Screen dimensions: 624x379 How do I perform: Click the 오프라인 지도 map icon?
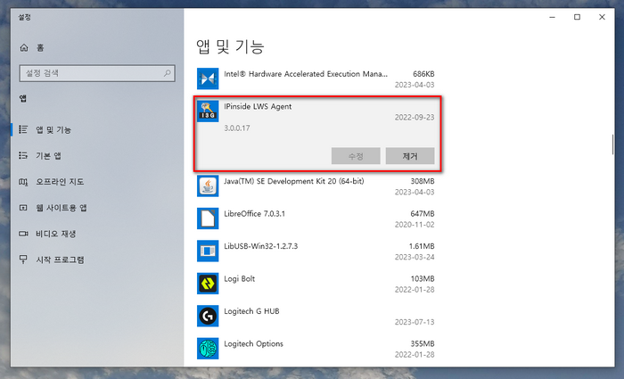(x=23, y=182)
